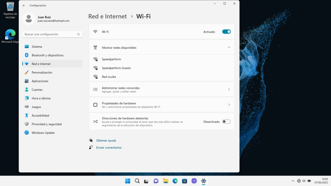Open Administrar redes conocidas chevron
The image size is (331, 186).
coord(229,90)
